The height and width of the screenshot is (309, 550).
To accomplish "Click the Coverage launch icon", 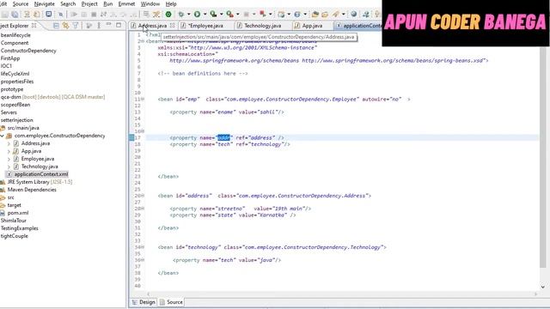I will click(x=213, y=15).
